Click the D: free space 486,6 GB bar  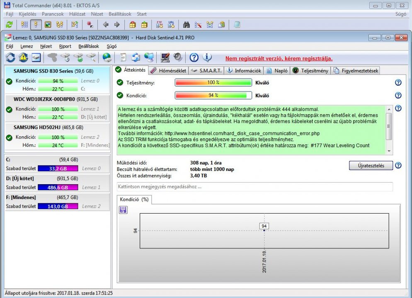pyautogui.click(x=58, y=187)
